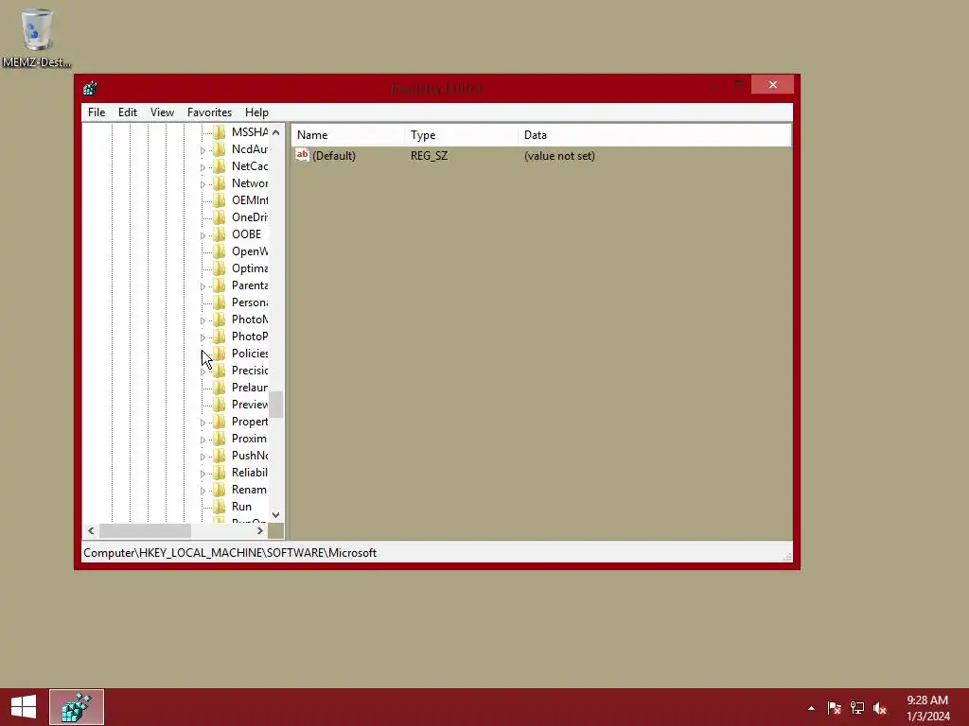Expand the Parenta registry key
Viewport: 969px width, 726px height.
tap(203, 286)
